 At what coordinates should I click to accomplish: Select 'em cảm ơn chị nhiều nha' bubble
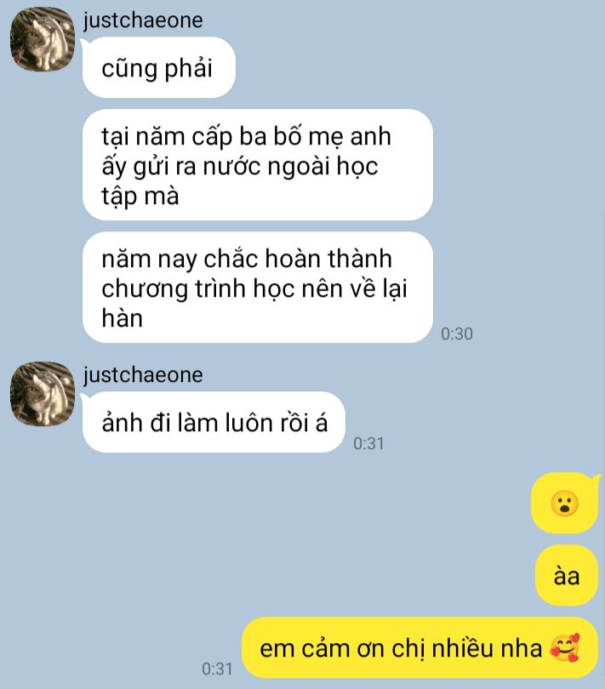coord(420,647)
